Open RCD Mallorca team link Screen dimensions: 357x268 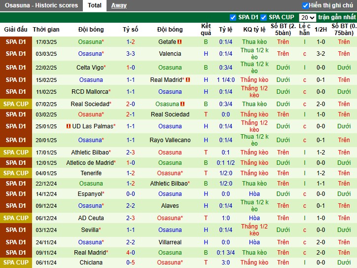click(90, 92)
